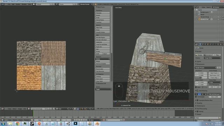Open Google Chrome from the taskbar
Screen dimensions: 224x126
18,124
